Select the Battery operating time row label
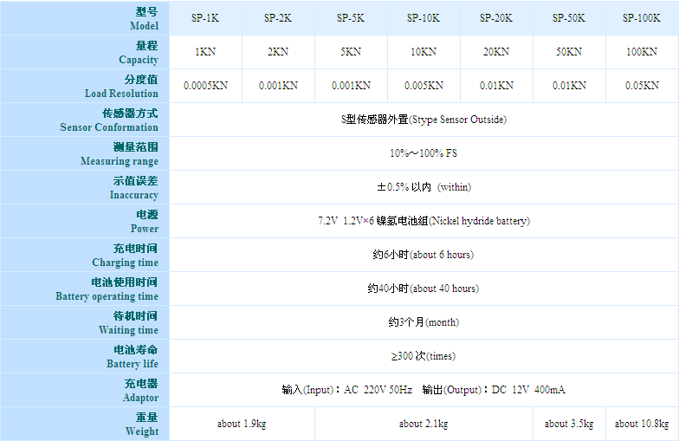The width and height of the screenshot is (679, 441). tap(107, 289)
